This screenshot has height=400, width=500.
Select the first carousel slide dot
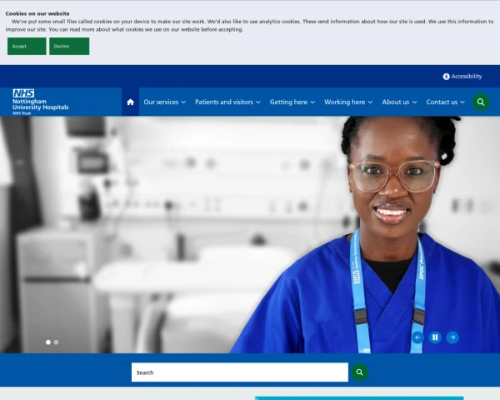(x=48, y=342)
